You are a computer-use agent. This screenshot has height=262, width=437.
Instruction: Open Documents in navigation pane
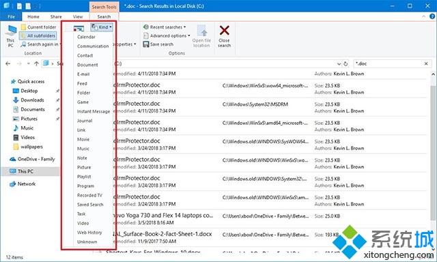29,109
